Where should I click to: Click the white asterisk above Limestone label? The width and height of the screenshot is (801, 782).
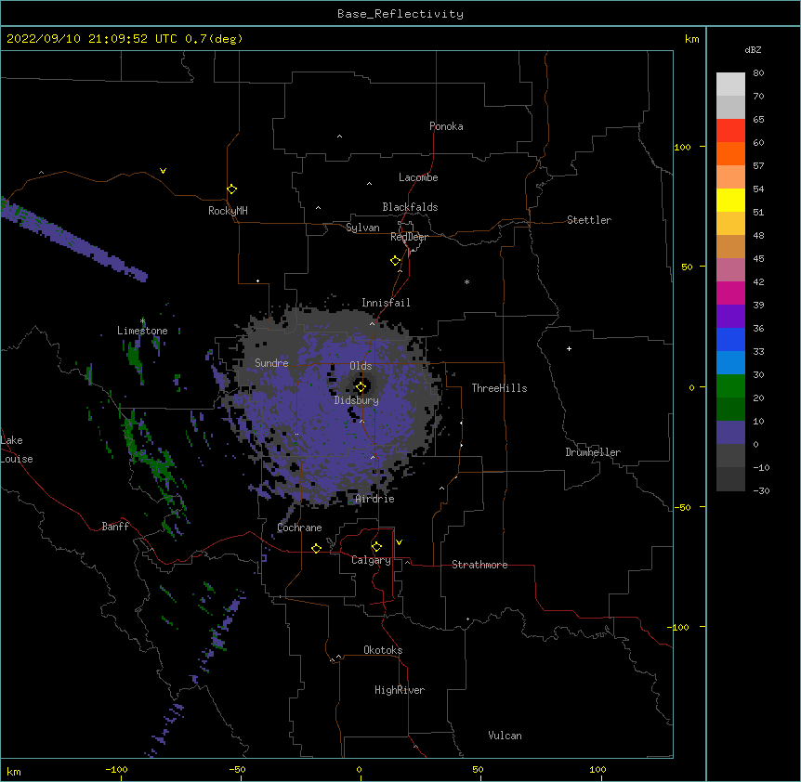[x=142, y=320]
